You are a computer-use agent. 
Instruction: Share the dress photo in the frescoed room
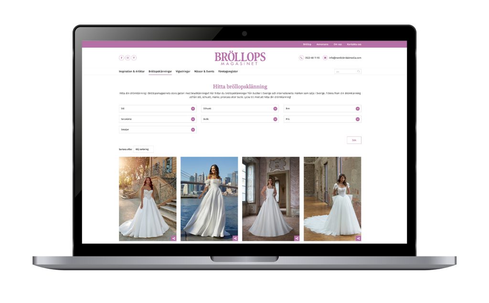tap(297, 238)
